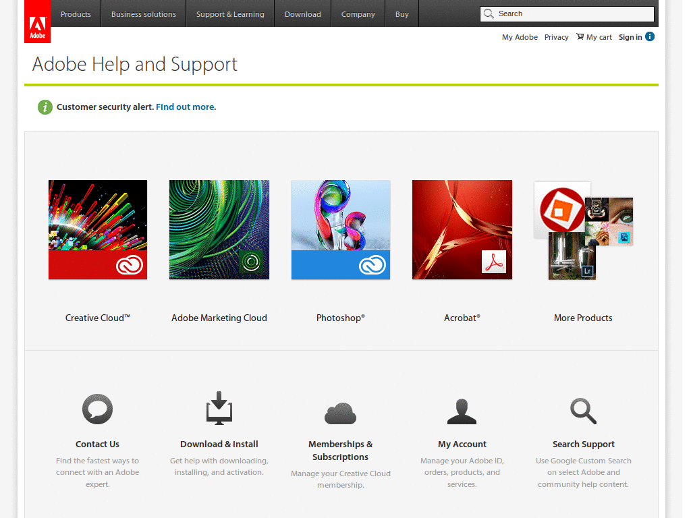Open the Support & Learning menu
Viewport: 691px width, 518px height.
pos(230,13)
